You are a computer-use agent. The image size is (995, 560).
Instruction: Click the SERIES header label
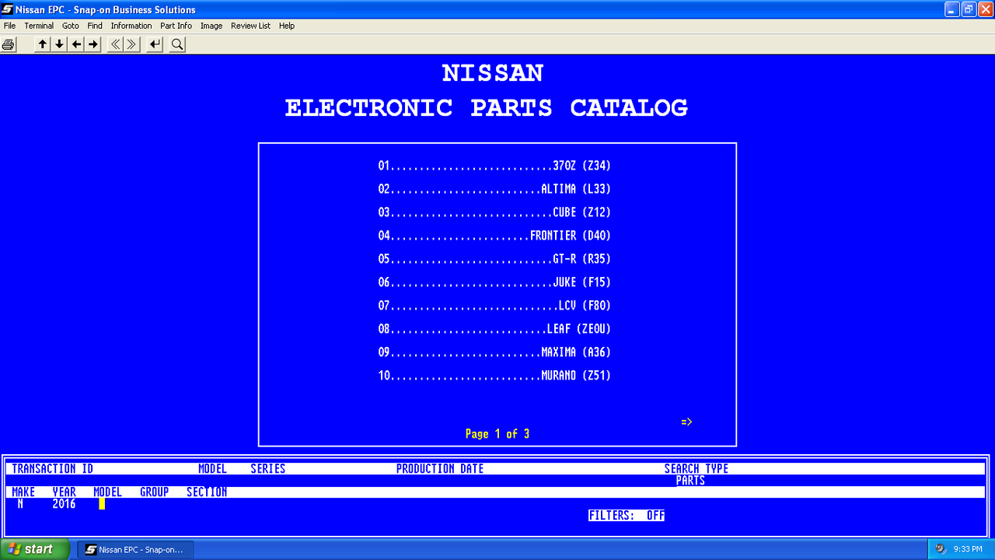(268, 469)
